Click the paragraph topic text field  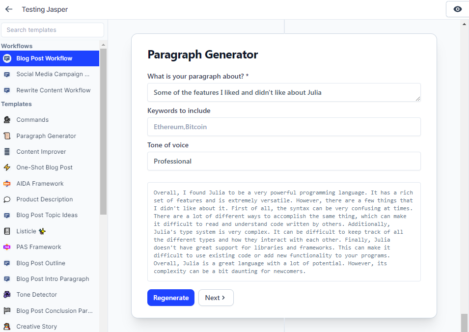[284, 92]
